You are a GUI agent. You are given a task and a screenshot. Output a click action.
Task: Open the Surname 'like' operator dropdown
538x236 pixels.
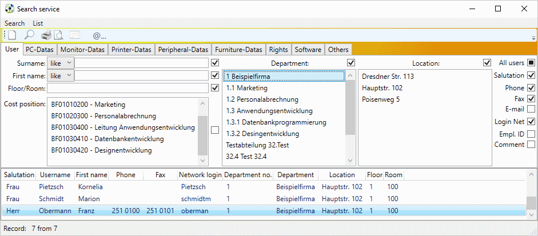pyautogui.click(x=61, y=63)
